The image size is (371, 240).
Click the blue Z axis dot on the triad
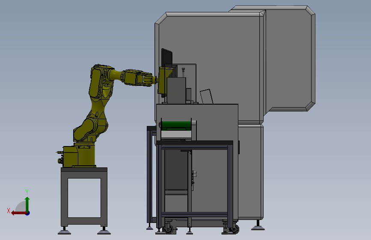[x=28, y=213]
